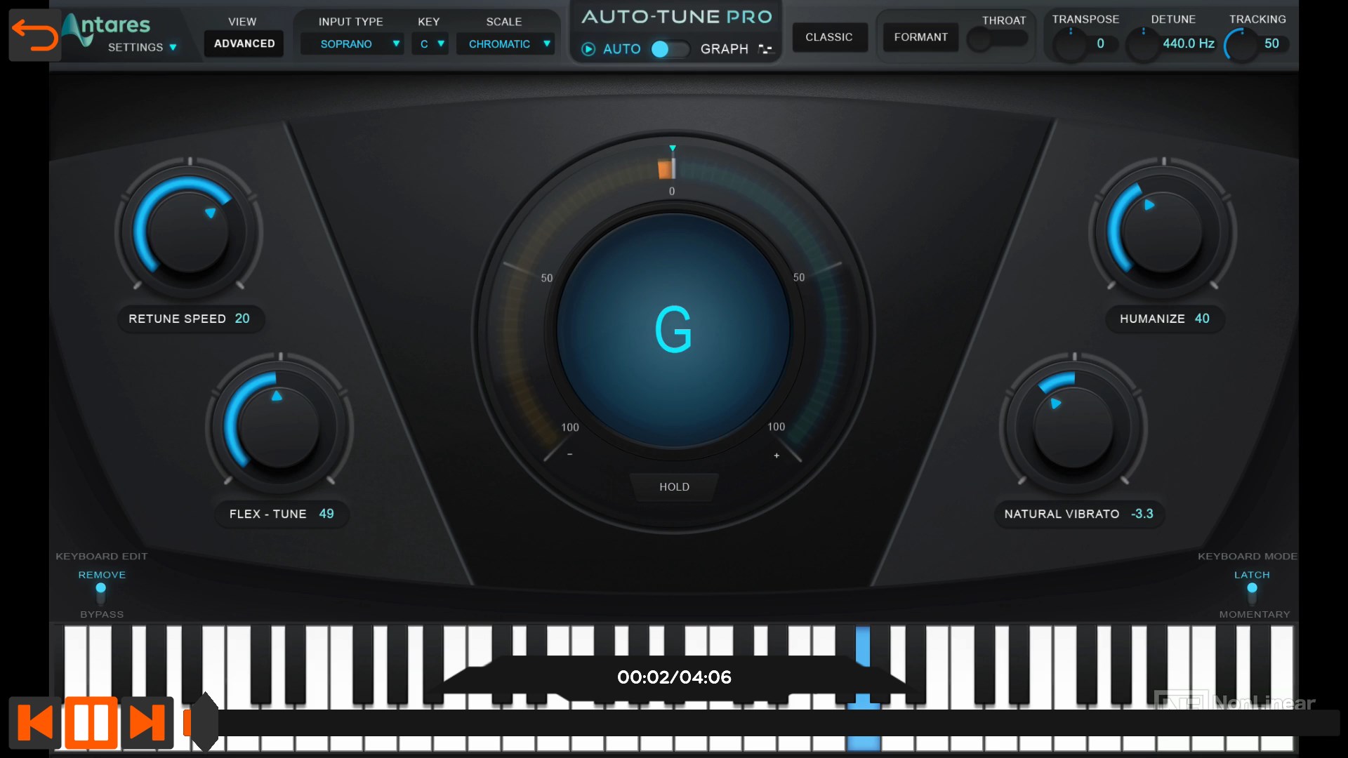Open the Input Type Soprano dropdown
Image resolution: width=1348 pixels, height=758 pixels.
click(x=352, y=44)
